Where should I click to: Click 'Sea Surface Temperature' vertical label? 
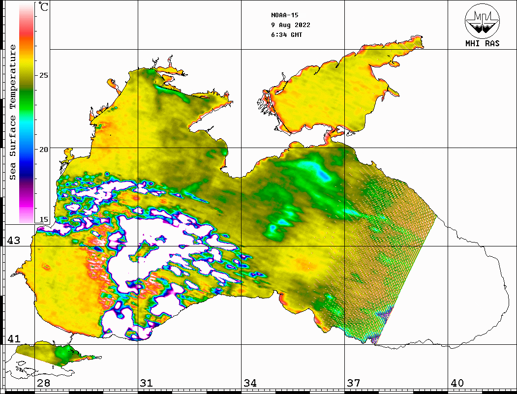[x=12, y=112]
